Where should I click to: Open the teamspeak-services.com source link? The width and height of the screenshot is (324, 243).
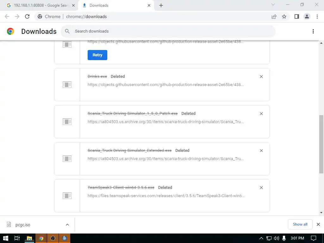(x=166, y=196)
